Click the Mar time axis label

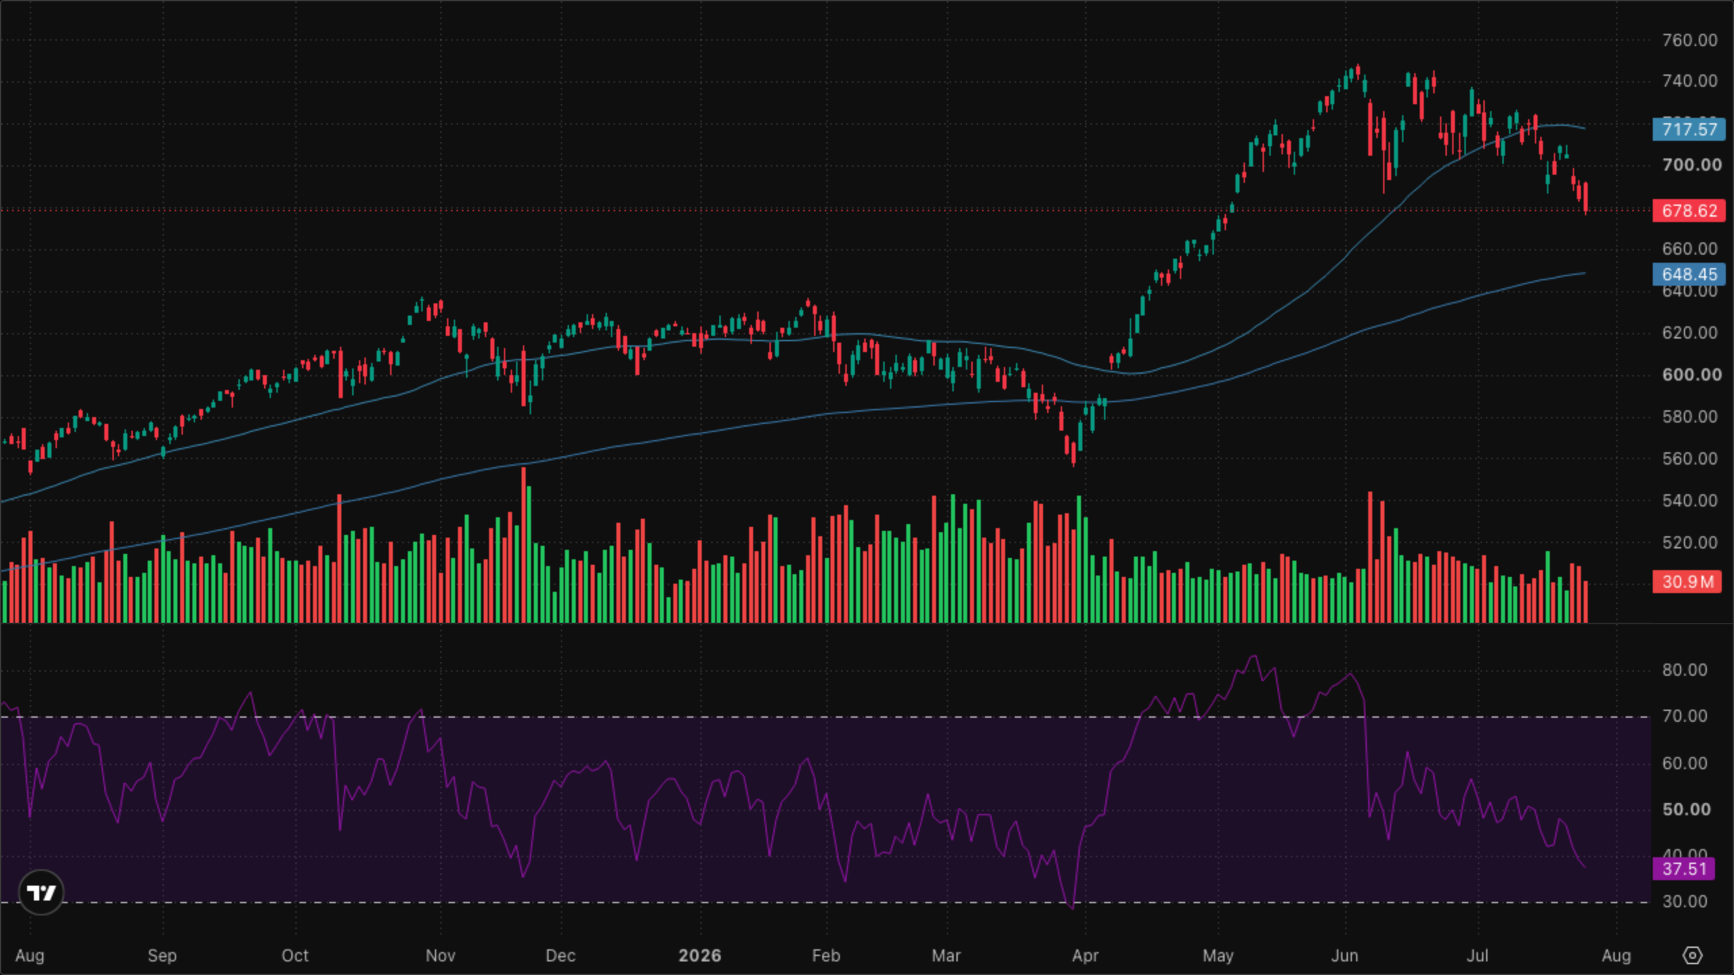[946, 956]
